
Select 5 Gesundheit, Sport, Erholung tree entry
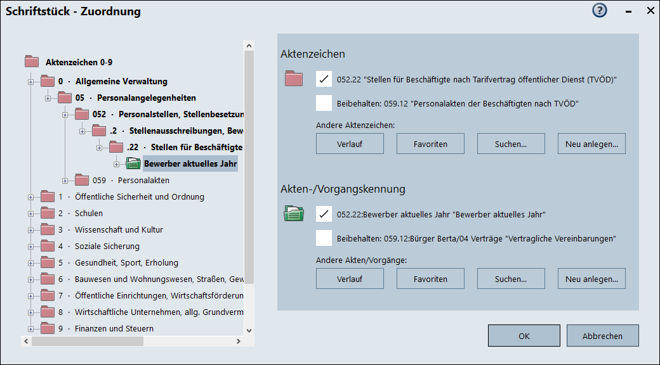(126, 263)
